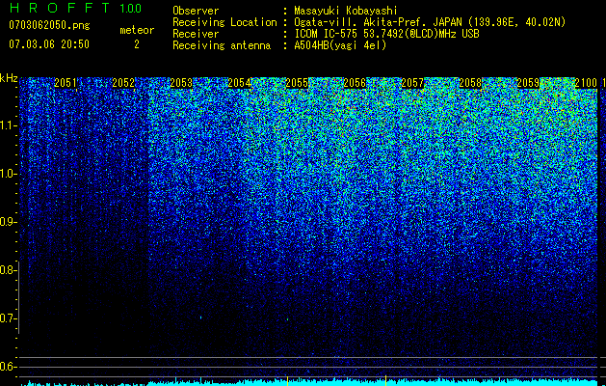Image resolution: width=606 pixels, height=386 pixels.
Task: Click the yellow meteor tick before 2057
Action: click(385, 378)
